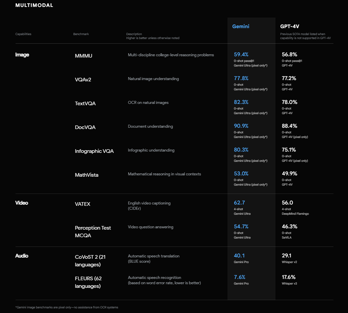
Task: Select GPT-4V's 88.4% DocVQA score
Action: point(289,126)
